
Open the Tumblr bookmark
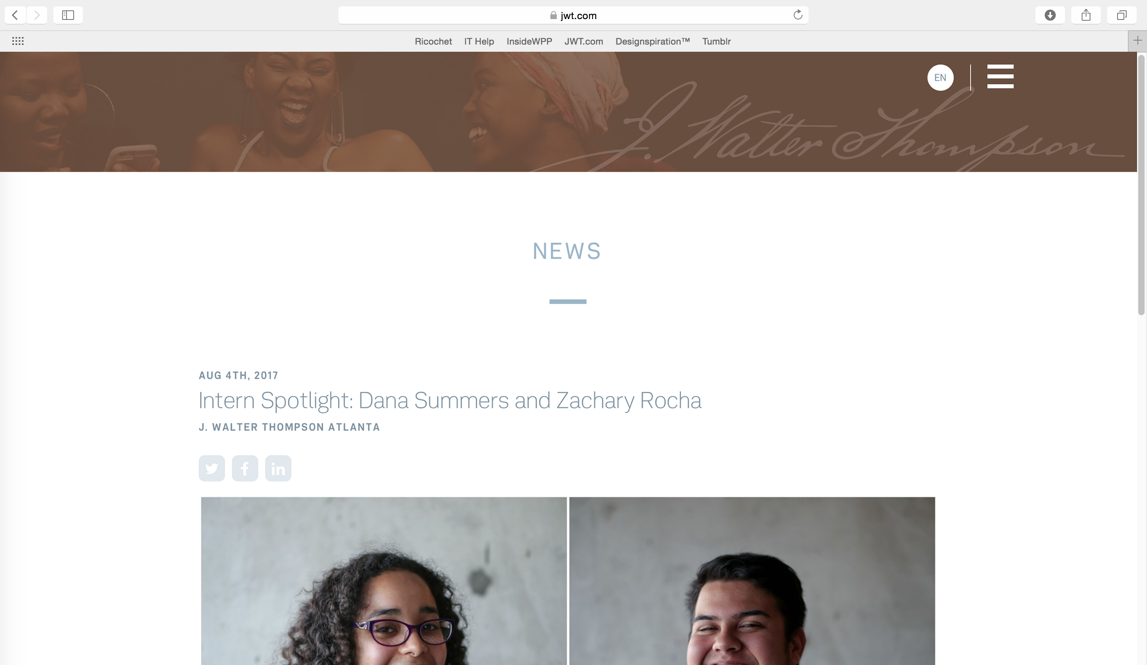click(x=716, y=41)
